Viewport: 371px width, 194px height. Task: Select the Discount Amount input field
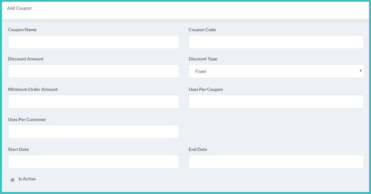click(93, 71)
